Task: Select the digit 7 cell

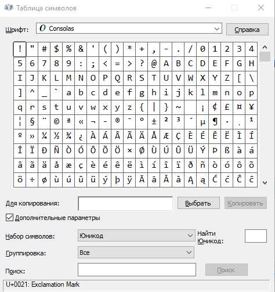Action: 44,64
